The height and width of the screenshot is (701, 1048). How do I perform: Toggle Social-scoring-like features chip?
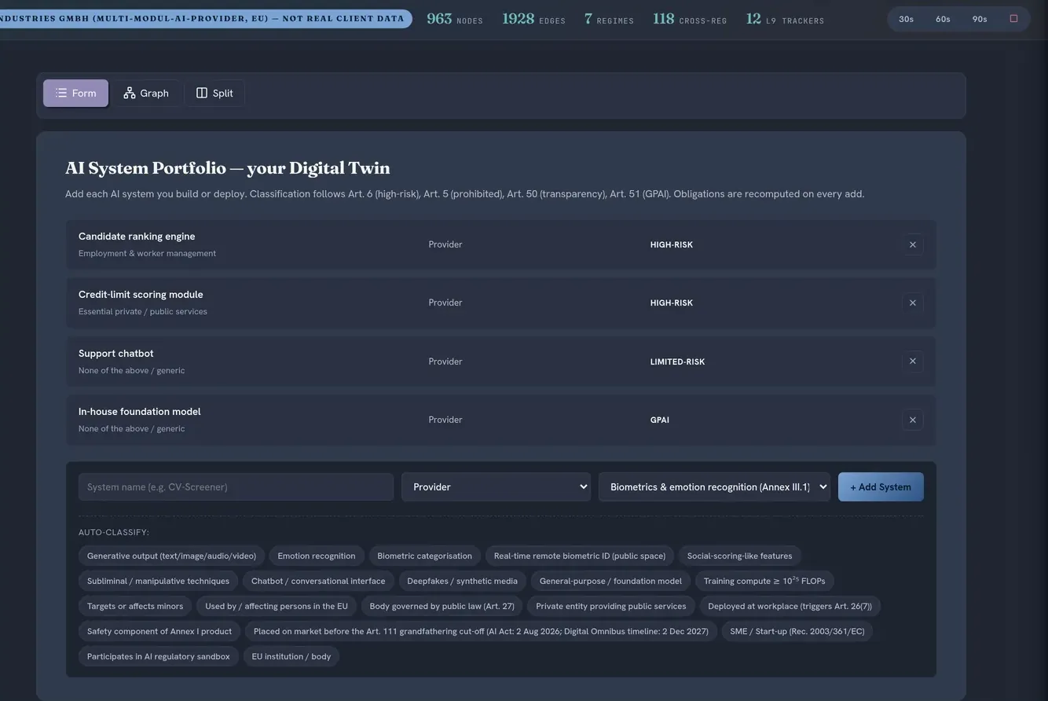tap(740, 556)
